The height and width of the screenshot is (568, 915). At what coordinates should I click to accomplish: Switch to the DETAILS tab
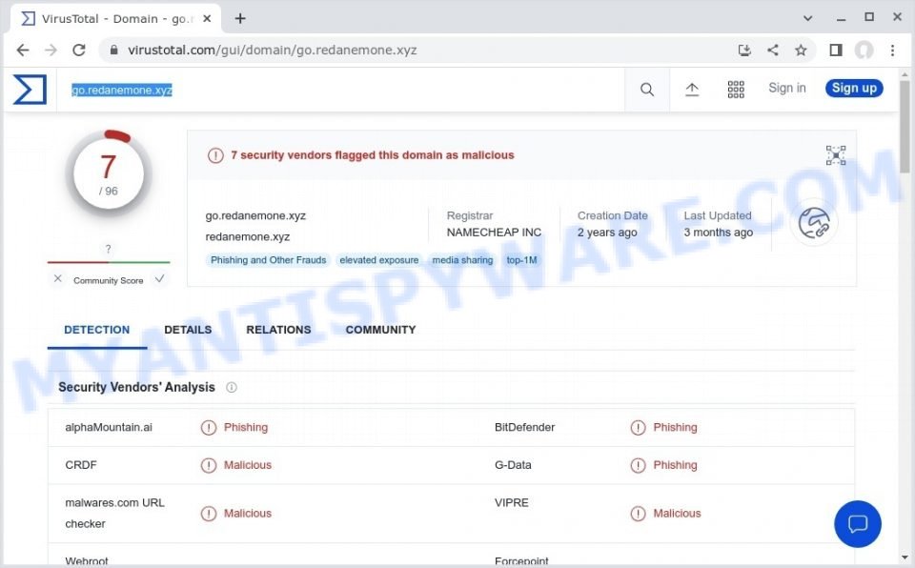point(188,330)
